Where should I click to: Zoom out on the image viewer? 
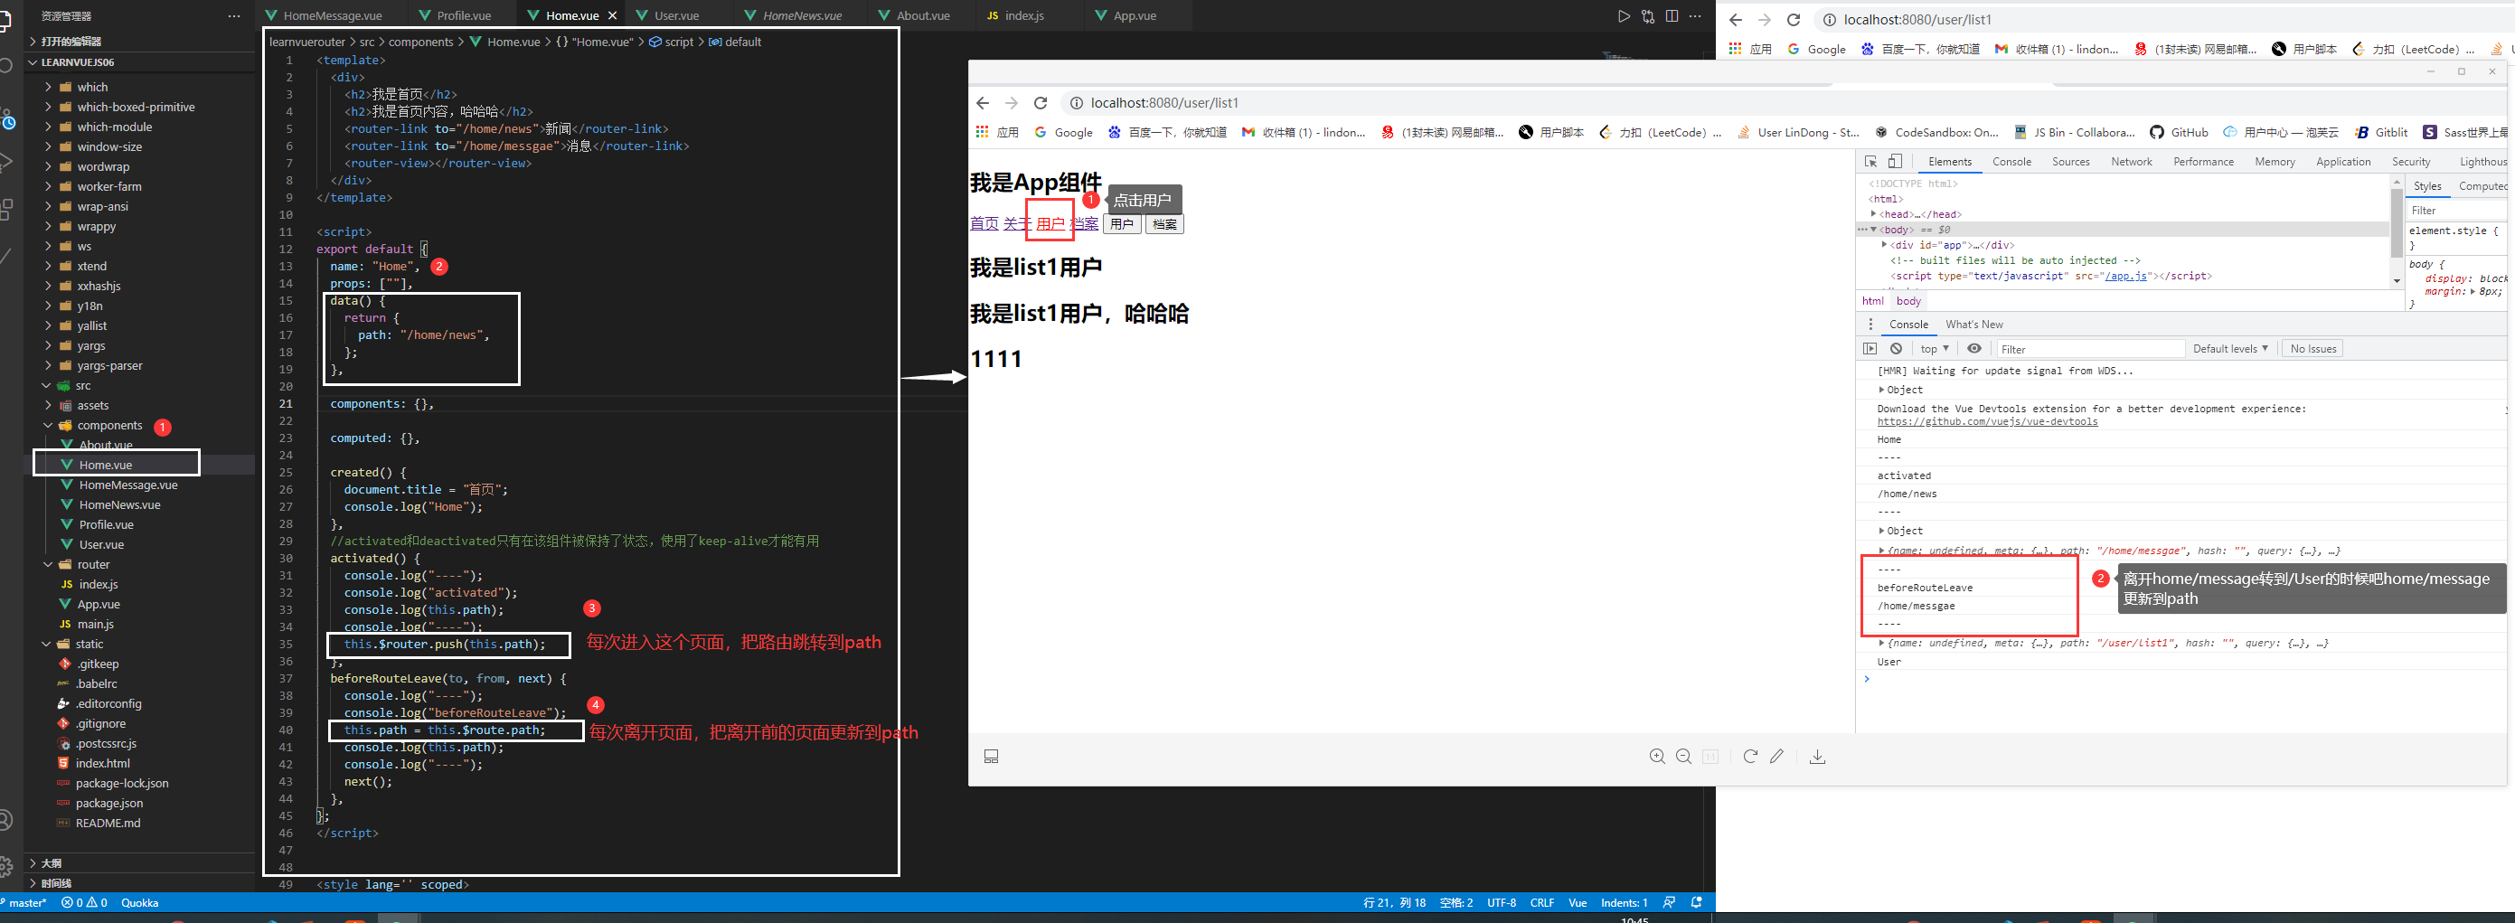click(x=1683, y=756)
